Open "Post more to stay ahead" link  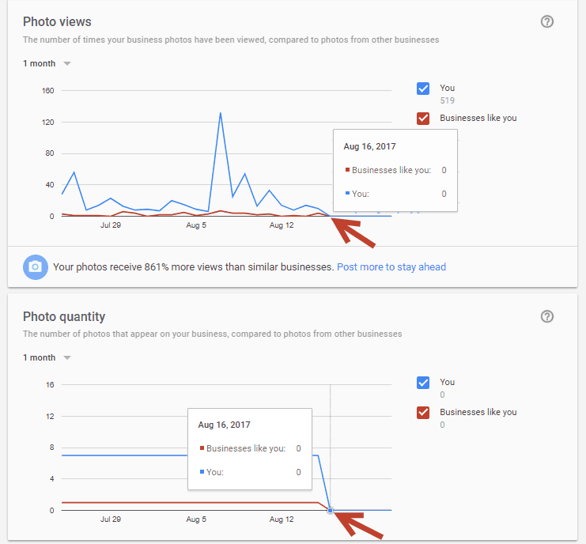pyautogui.click(x=391, y=267)
